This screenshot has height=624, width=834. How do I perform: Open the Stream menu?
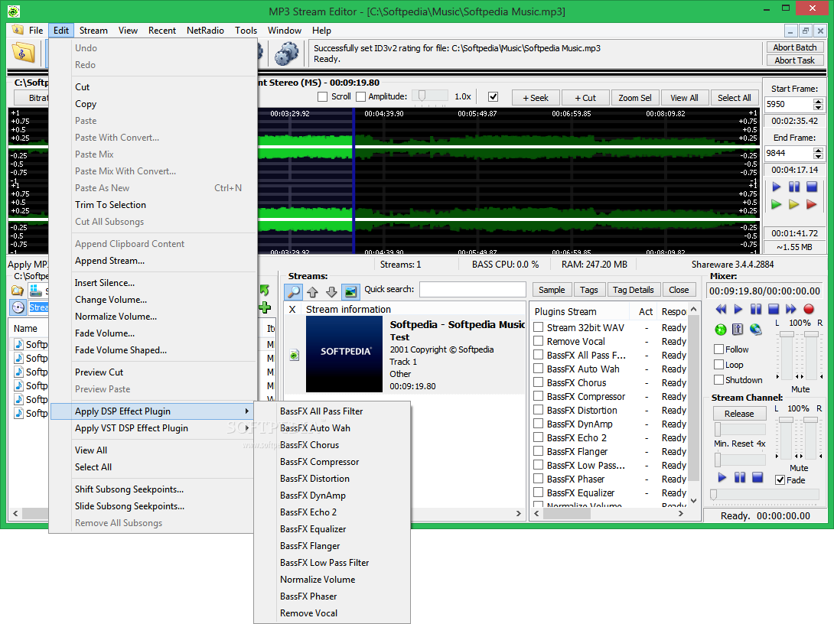(93, 31)
